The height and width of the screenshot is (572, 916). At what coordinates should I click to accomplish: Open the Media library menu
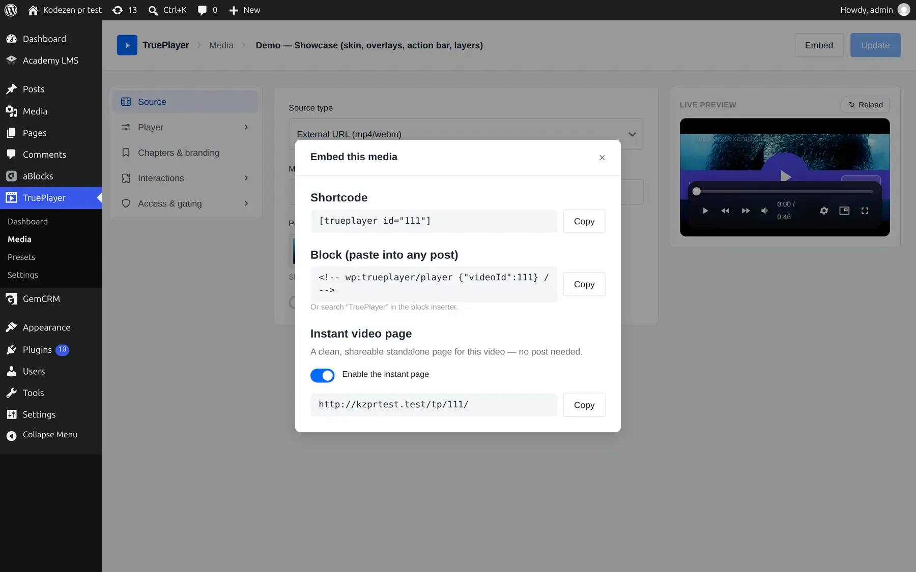51,111
